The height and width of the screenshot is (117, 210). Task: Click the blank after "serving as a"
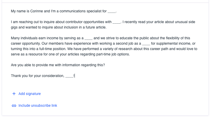[x=88, y=38]
